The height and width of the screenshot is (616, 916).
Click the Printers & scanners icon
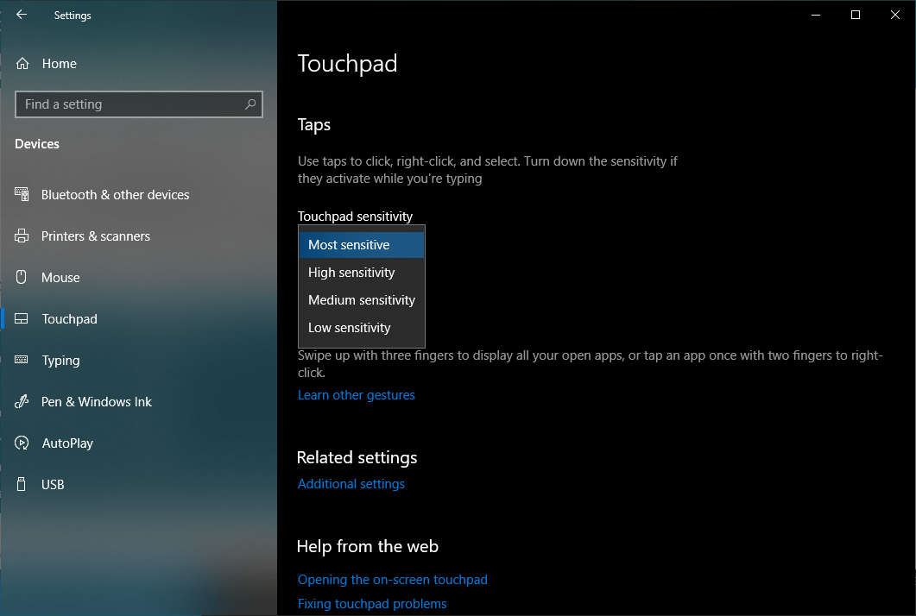22,236
